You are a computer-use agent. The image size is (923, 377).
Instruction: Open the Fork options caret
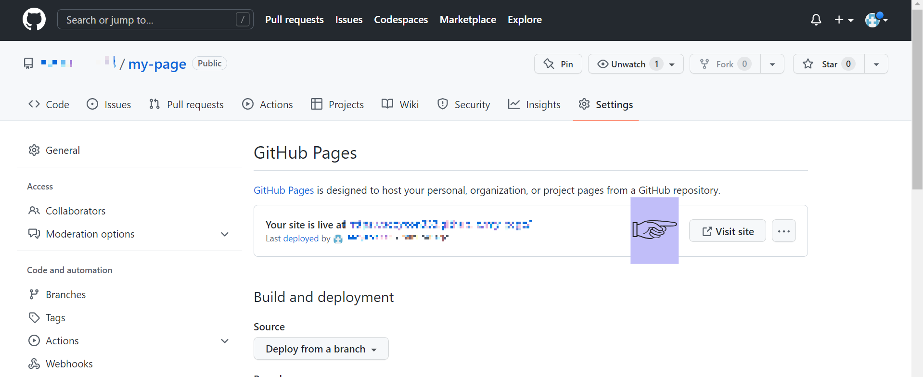772,64
